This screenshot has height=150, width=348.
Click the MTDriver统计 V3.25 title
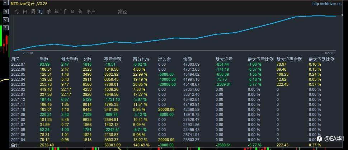29,4
